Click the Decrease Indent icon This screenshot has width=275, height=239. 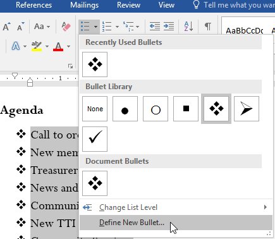(155, 27)
